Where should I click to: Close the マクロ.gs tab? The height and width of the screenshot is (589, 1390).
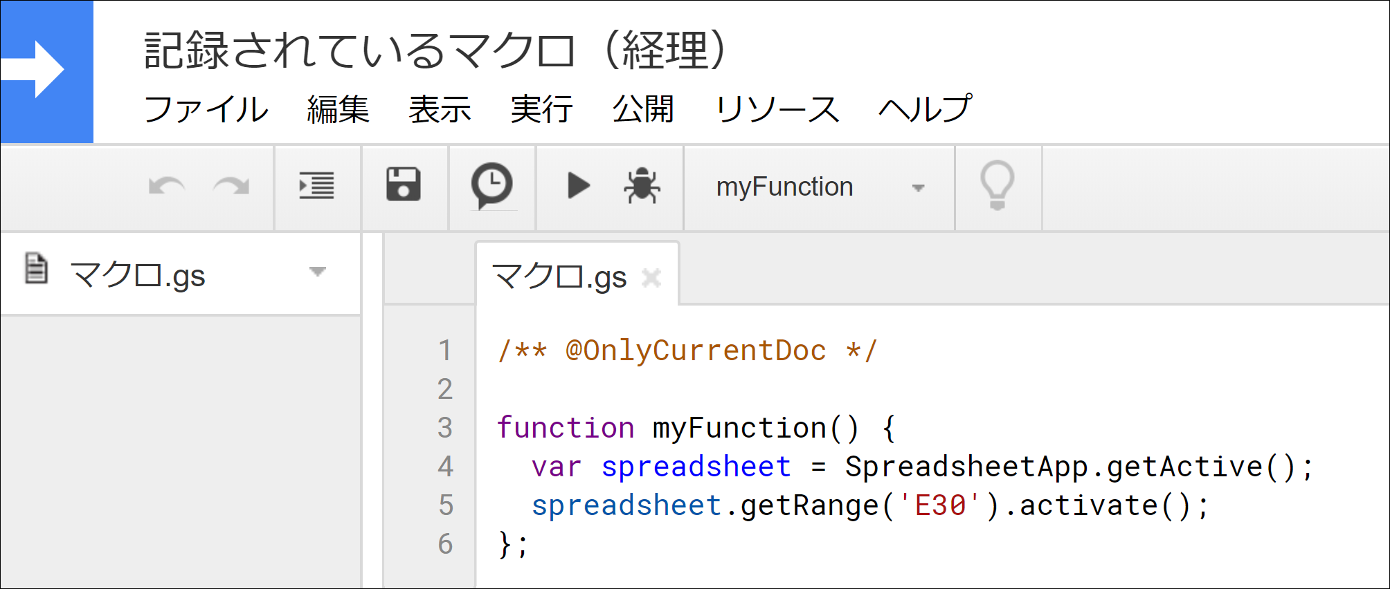[651, 278]
